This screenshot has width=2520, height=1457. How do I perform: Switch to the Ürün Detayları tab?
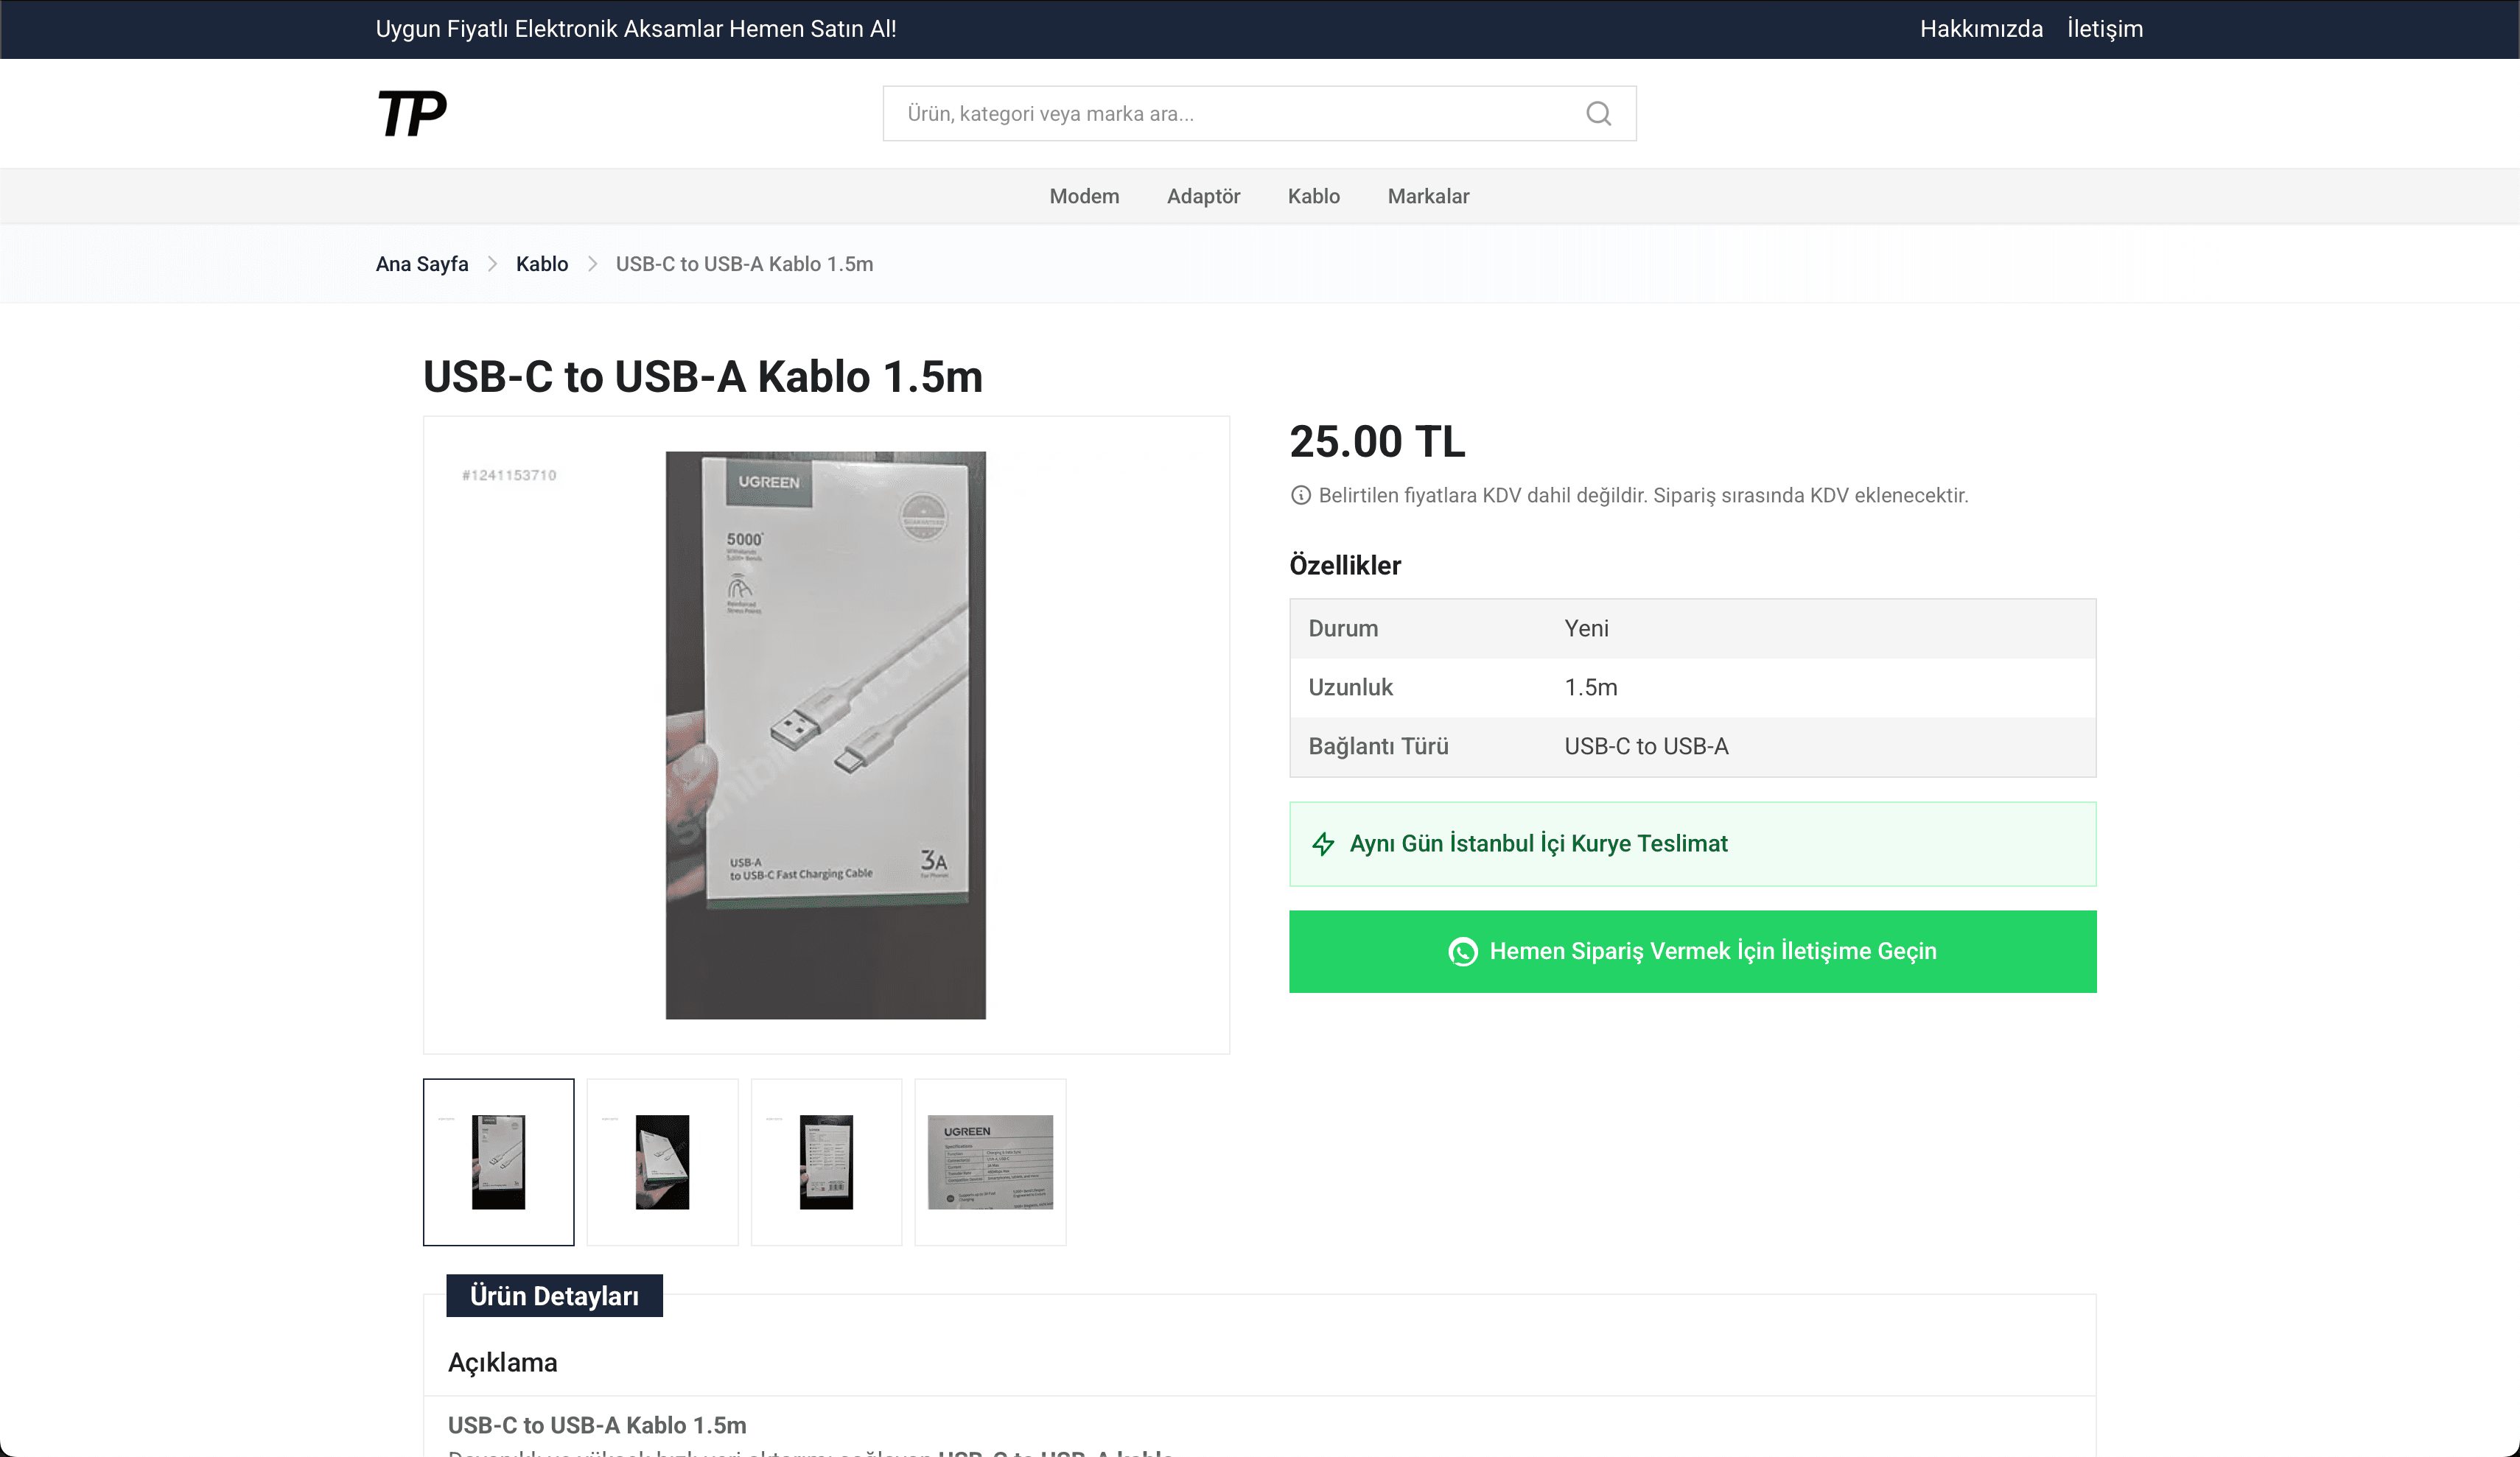(x=554, y=1296)
